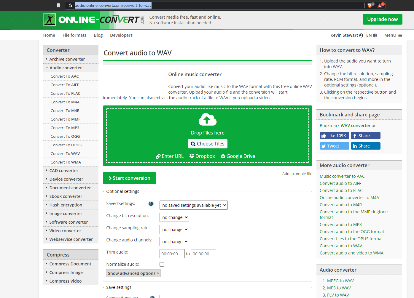Upload from Dropbox

(x=202, y=156)
